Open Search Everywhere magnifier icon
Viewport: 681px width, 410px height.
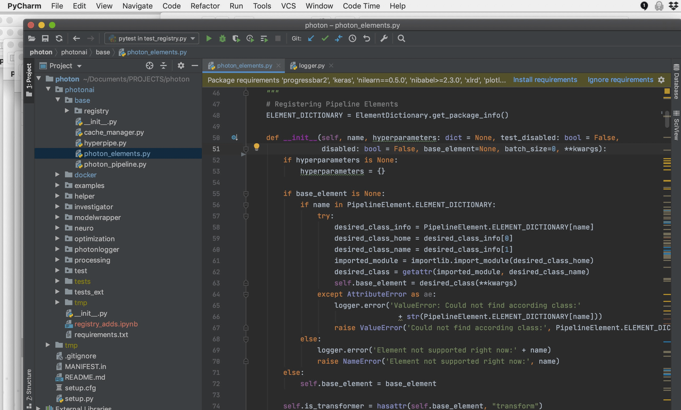401,38
